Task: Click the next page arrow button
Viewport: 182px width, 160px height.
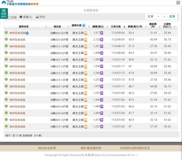Action: pyautogui.click(x=164, y=17)
